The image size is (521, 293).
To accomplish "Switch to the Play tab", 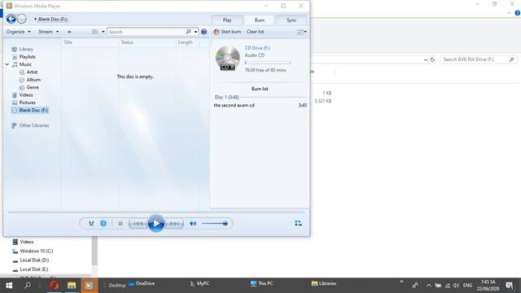I will pos(227,20).
